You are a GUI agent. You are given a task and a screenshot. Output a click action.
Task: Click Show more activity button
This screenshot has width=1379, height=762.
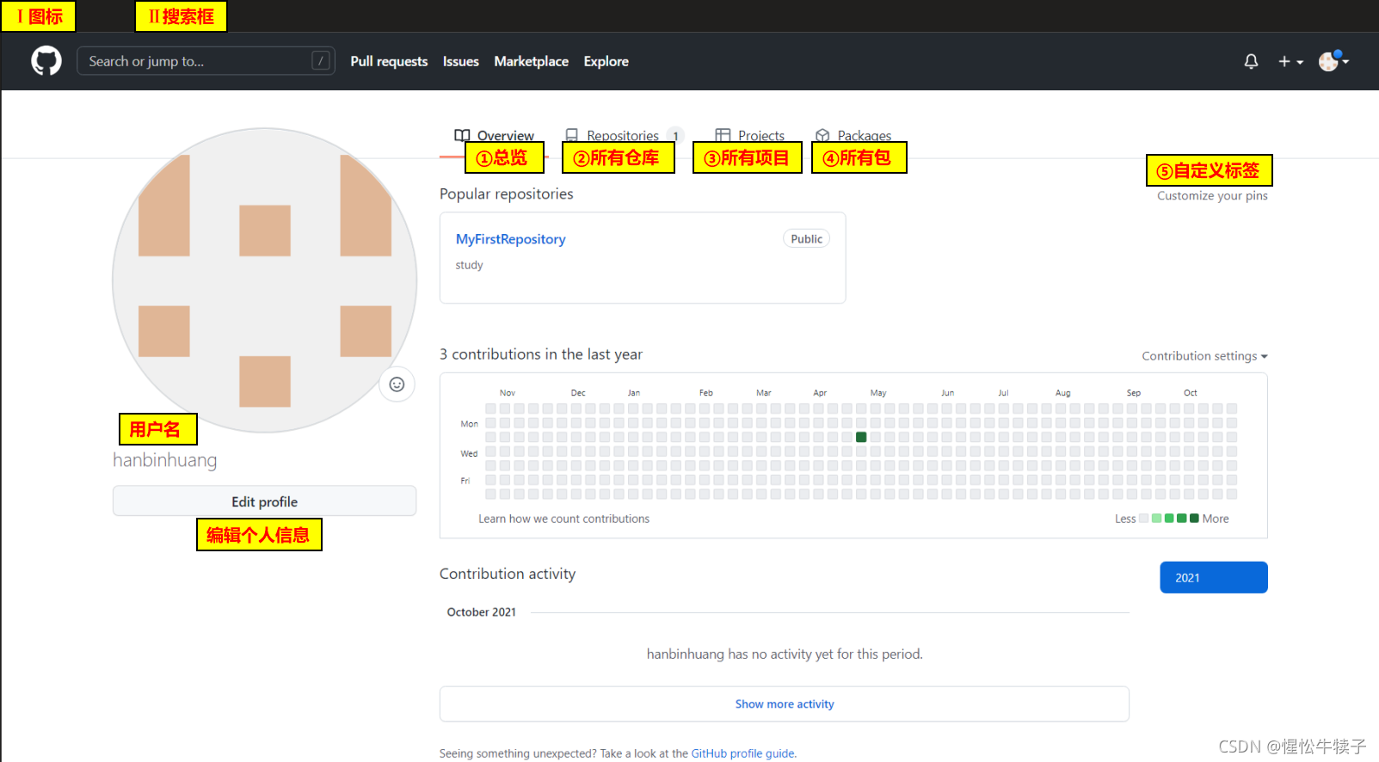coord(784,704)
